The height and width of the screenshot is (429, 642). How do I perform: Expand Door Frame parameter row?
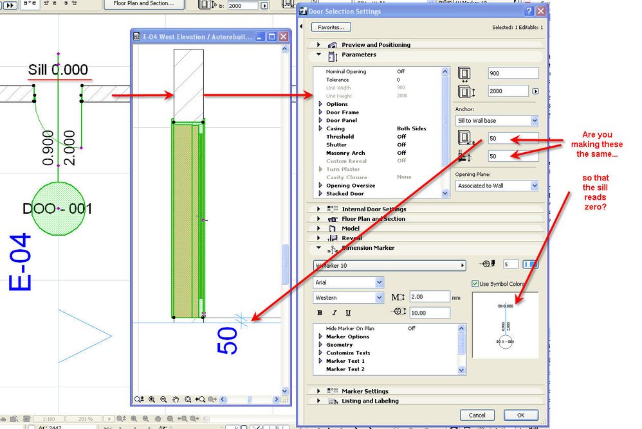coord(320,112)
